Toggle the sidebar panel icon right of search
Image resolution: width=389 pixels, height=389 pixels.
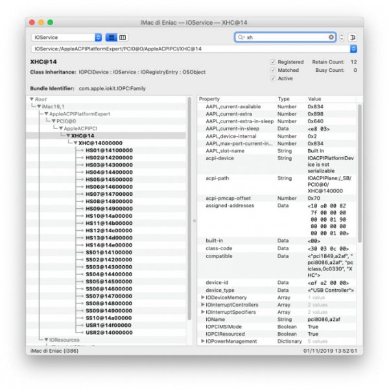[353, 38]
